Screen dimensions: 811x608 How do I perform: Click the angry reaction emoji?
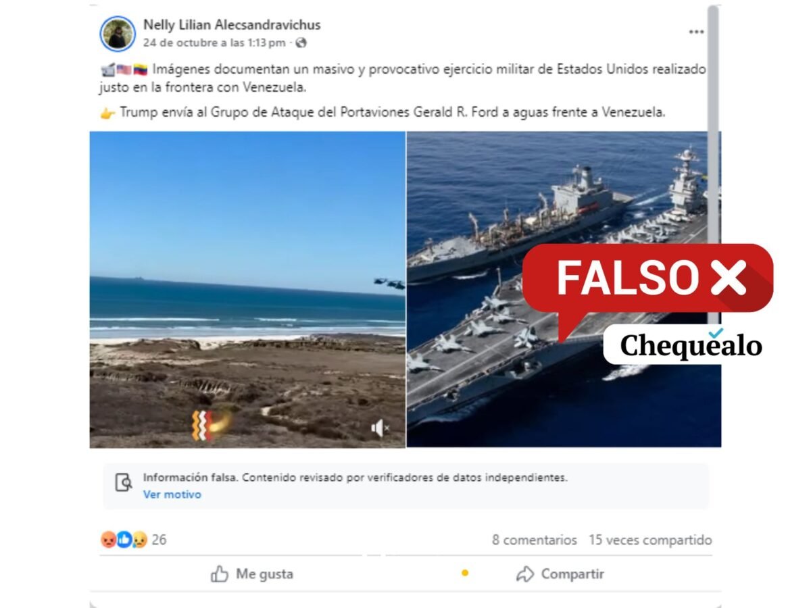(x=108, y=539)
